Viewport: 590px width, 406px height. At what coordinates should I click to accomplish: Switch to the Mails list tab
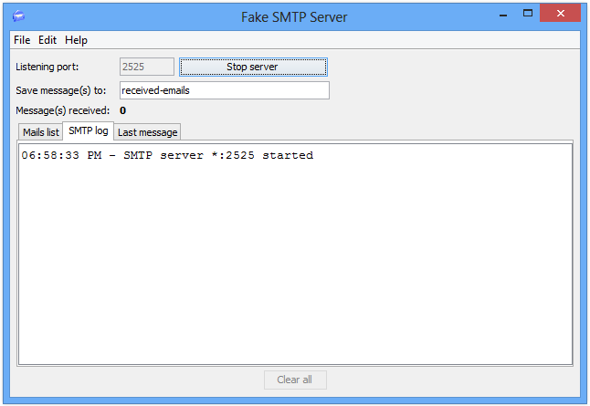[40, 132]
